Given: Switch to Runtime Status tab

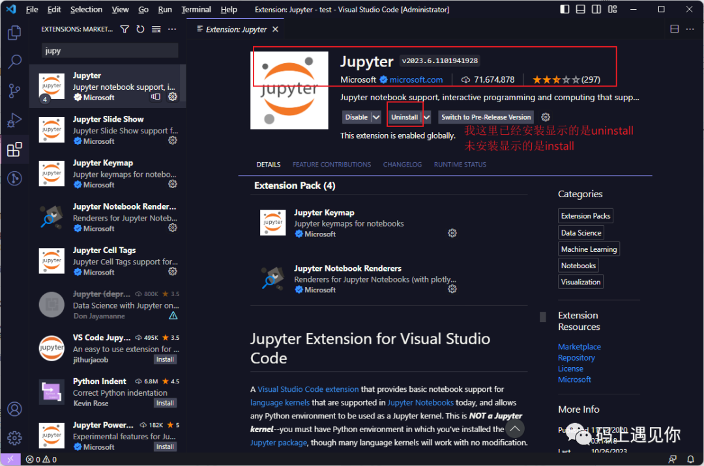Looking at the screenshot, I should [460, 165].
